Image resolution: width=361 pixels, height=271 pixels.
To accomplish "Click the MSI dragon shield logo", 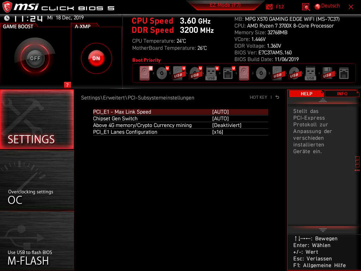I will pyautogui.click(x=7, y=7).
